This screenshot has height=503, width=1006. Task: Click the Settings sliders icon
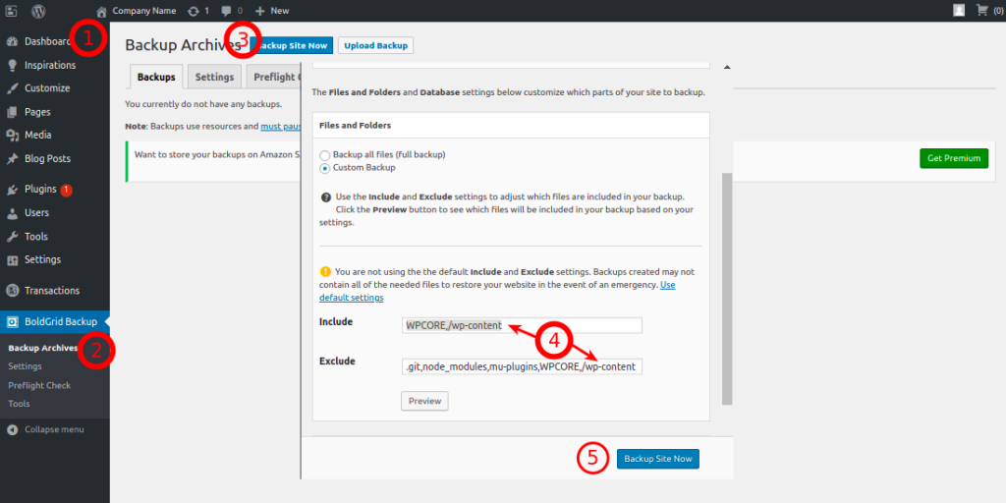pos(12,260)
